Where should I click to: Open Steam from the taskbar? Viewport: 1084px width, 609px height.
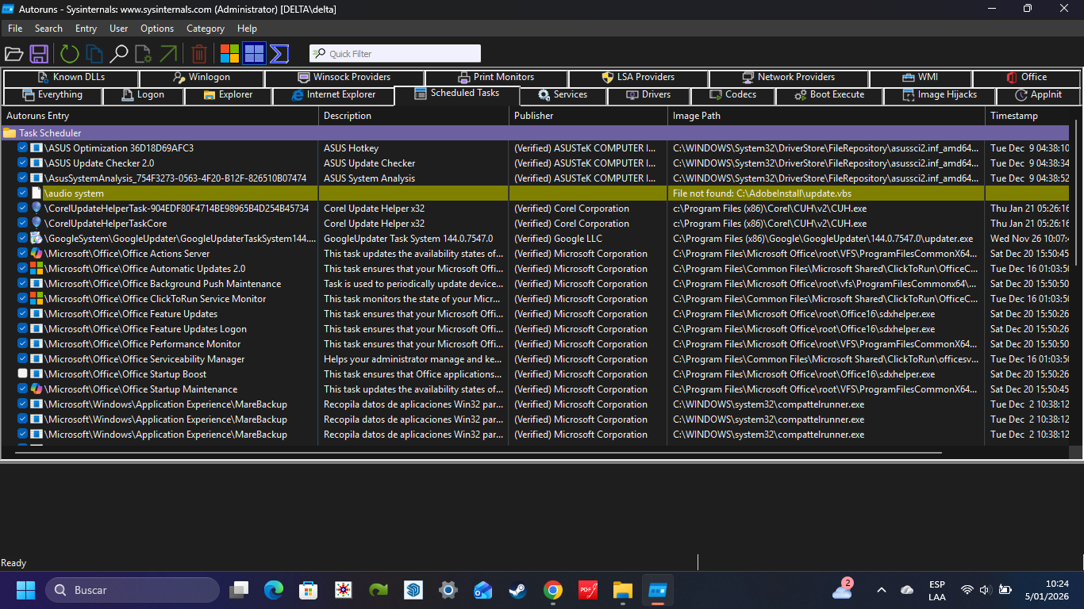(518, 590)
